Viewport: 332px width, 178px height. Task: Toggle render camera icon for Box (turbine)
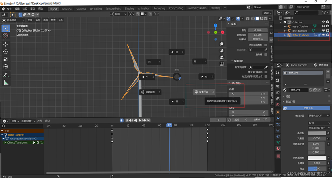point(327,31)
